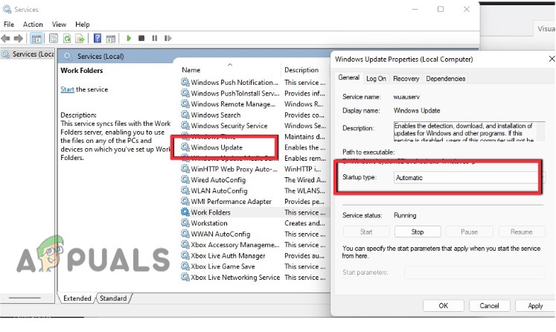This screenshot has height=332, width=556.
Task: Click the green Start Service play icon
Action: [129, 38]
